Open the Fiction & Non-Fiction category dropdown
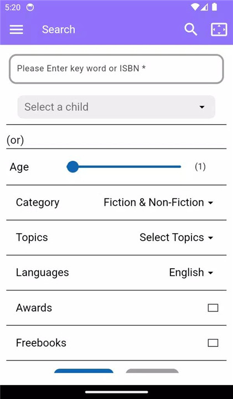The image size is (233, 399). pos(158,203)
